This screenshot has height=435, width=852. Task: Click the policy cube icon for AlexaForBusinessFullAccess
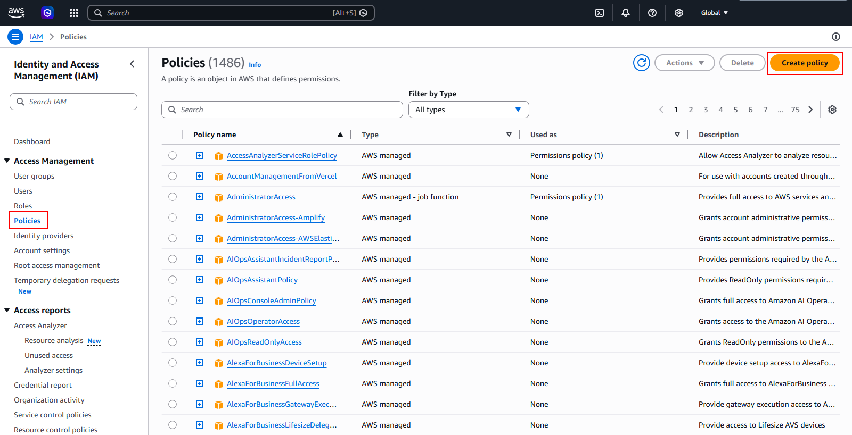(x=218, y=384)
